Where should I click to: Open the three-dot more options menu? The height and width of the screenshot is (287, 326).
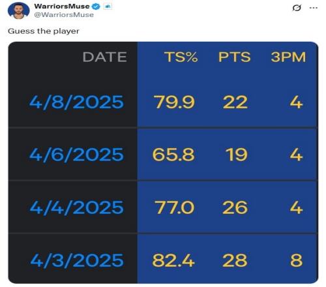point(314,8)
